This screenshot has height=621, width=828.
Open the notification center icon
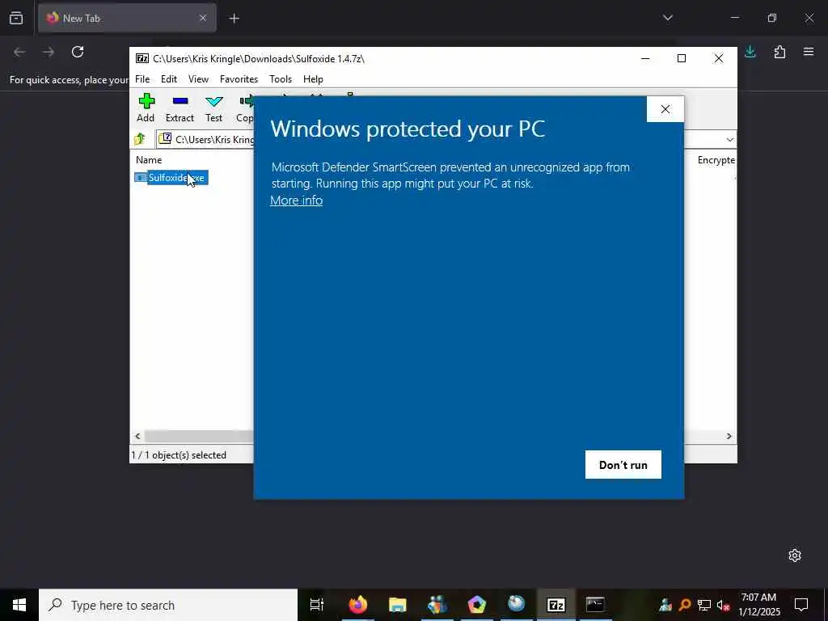(x=801, y=605)
